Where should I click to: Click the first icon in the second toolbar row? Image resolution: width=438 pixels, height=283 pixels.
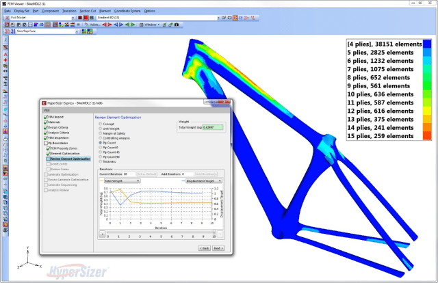[8, 25]
